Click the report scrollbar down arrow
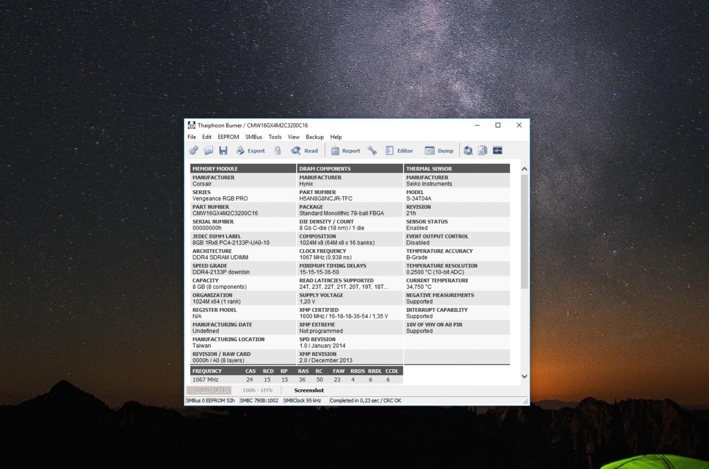Image resolution: width=709 pixels, height=469 pixels. [x=524, y=376]
